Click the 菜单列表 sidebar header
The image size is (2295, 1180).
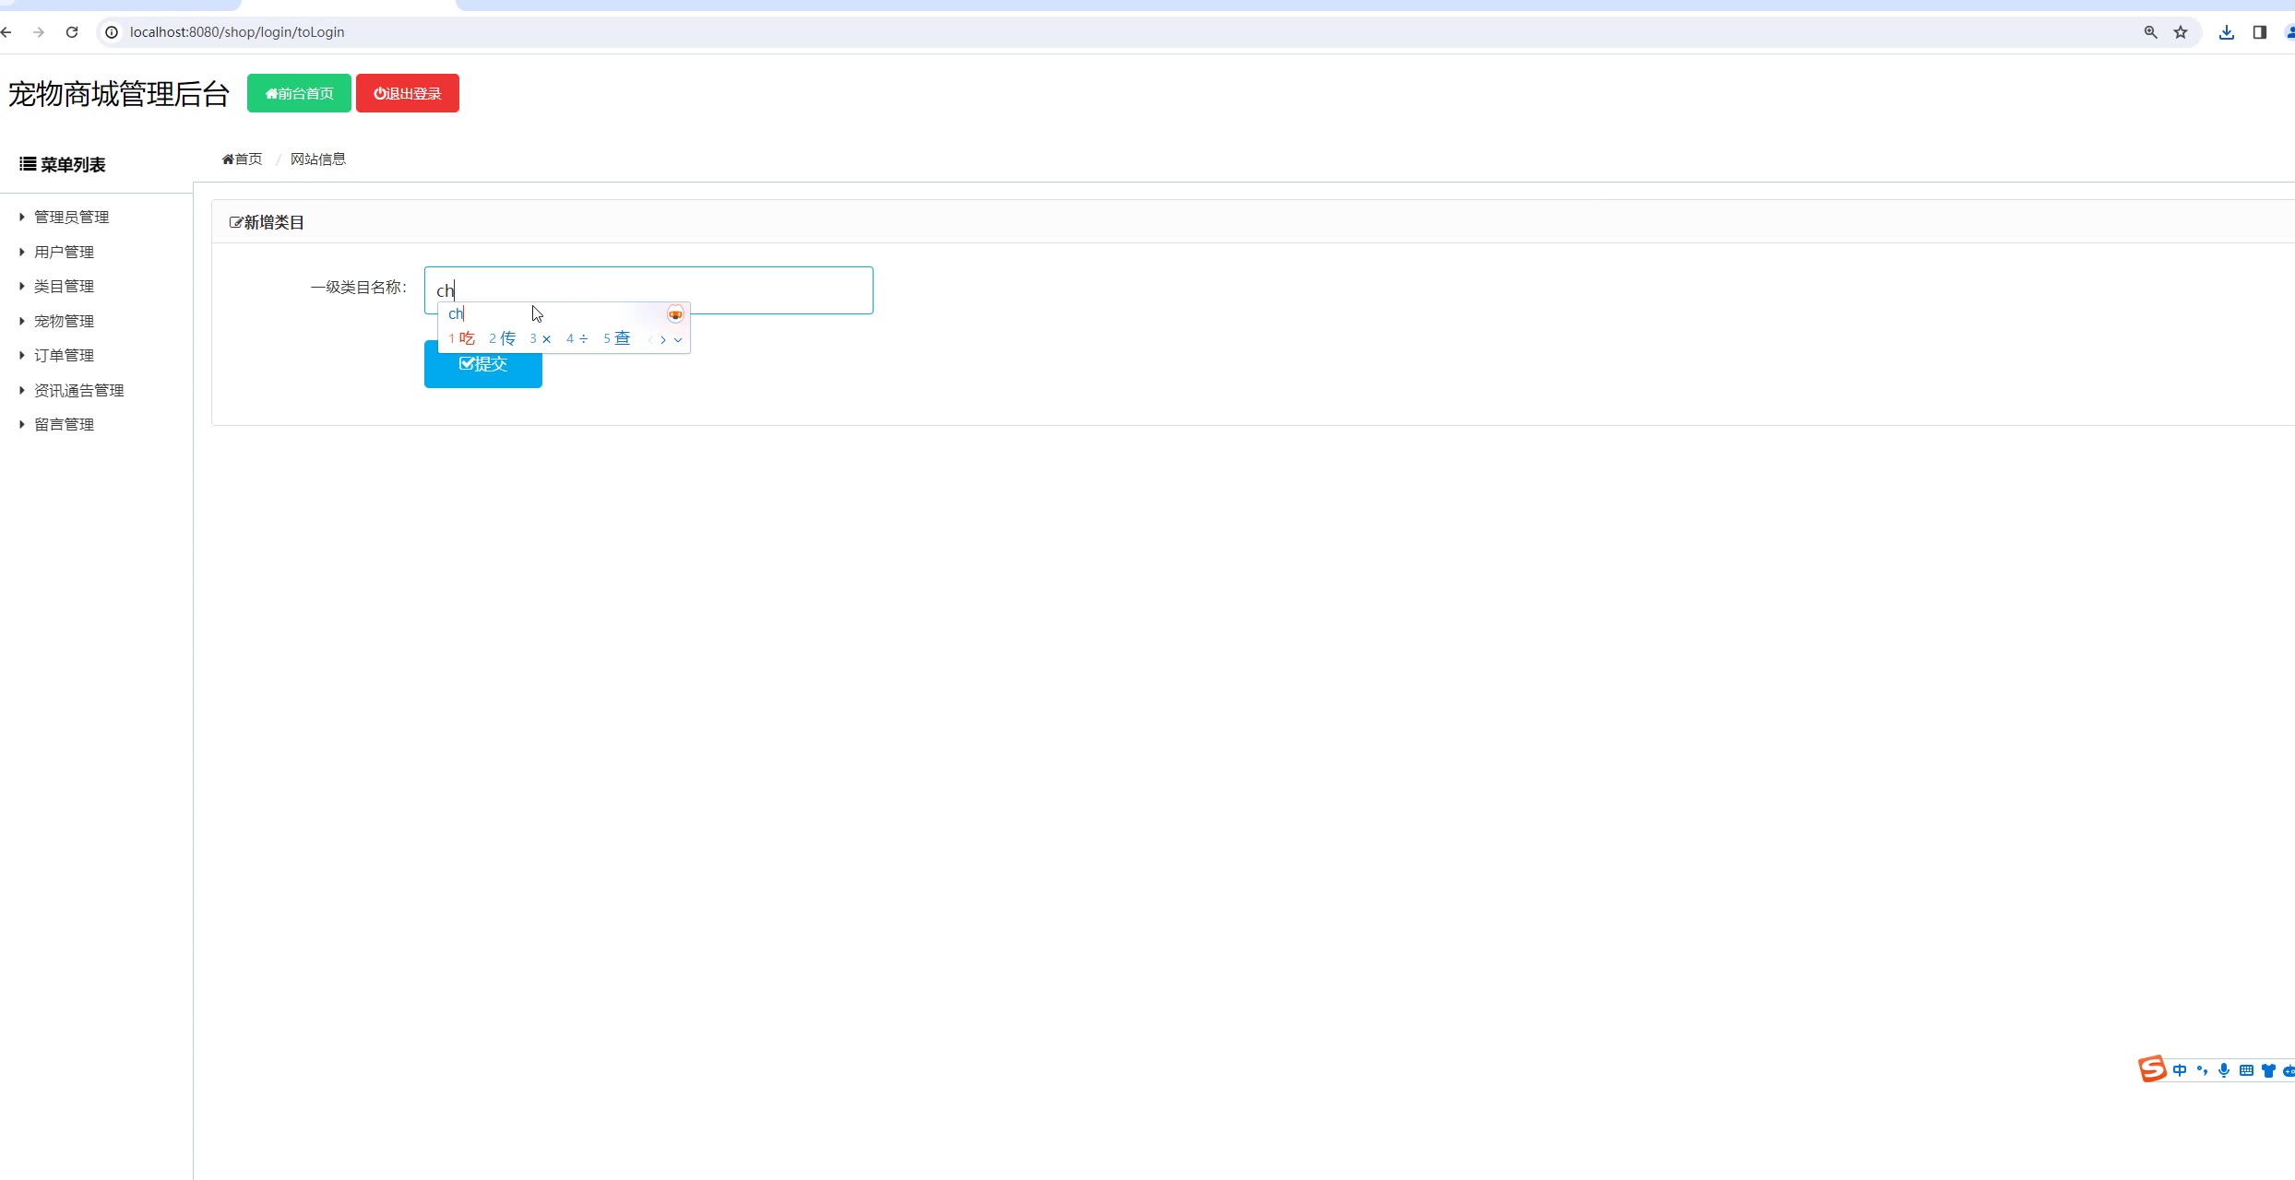(x=63, y=164)
